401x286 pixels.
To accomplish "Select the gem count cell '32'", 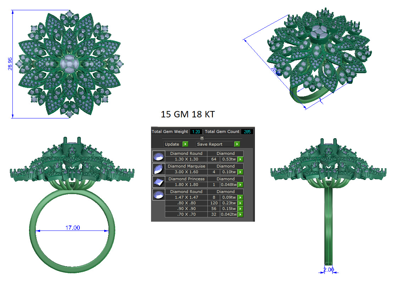I will point(214,214).
